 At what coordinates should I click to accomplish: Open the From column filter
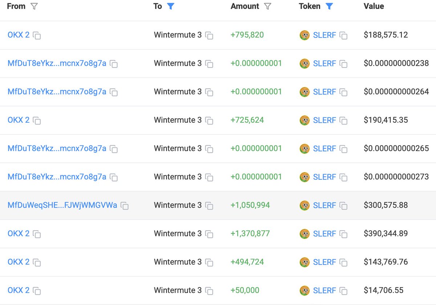click(x=34, y=6)
